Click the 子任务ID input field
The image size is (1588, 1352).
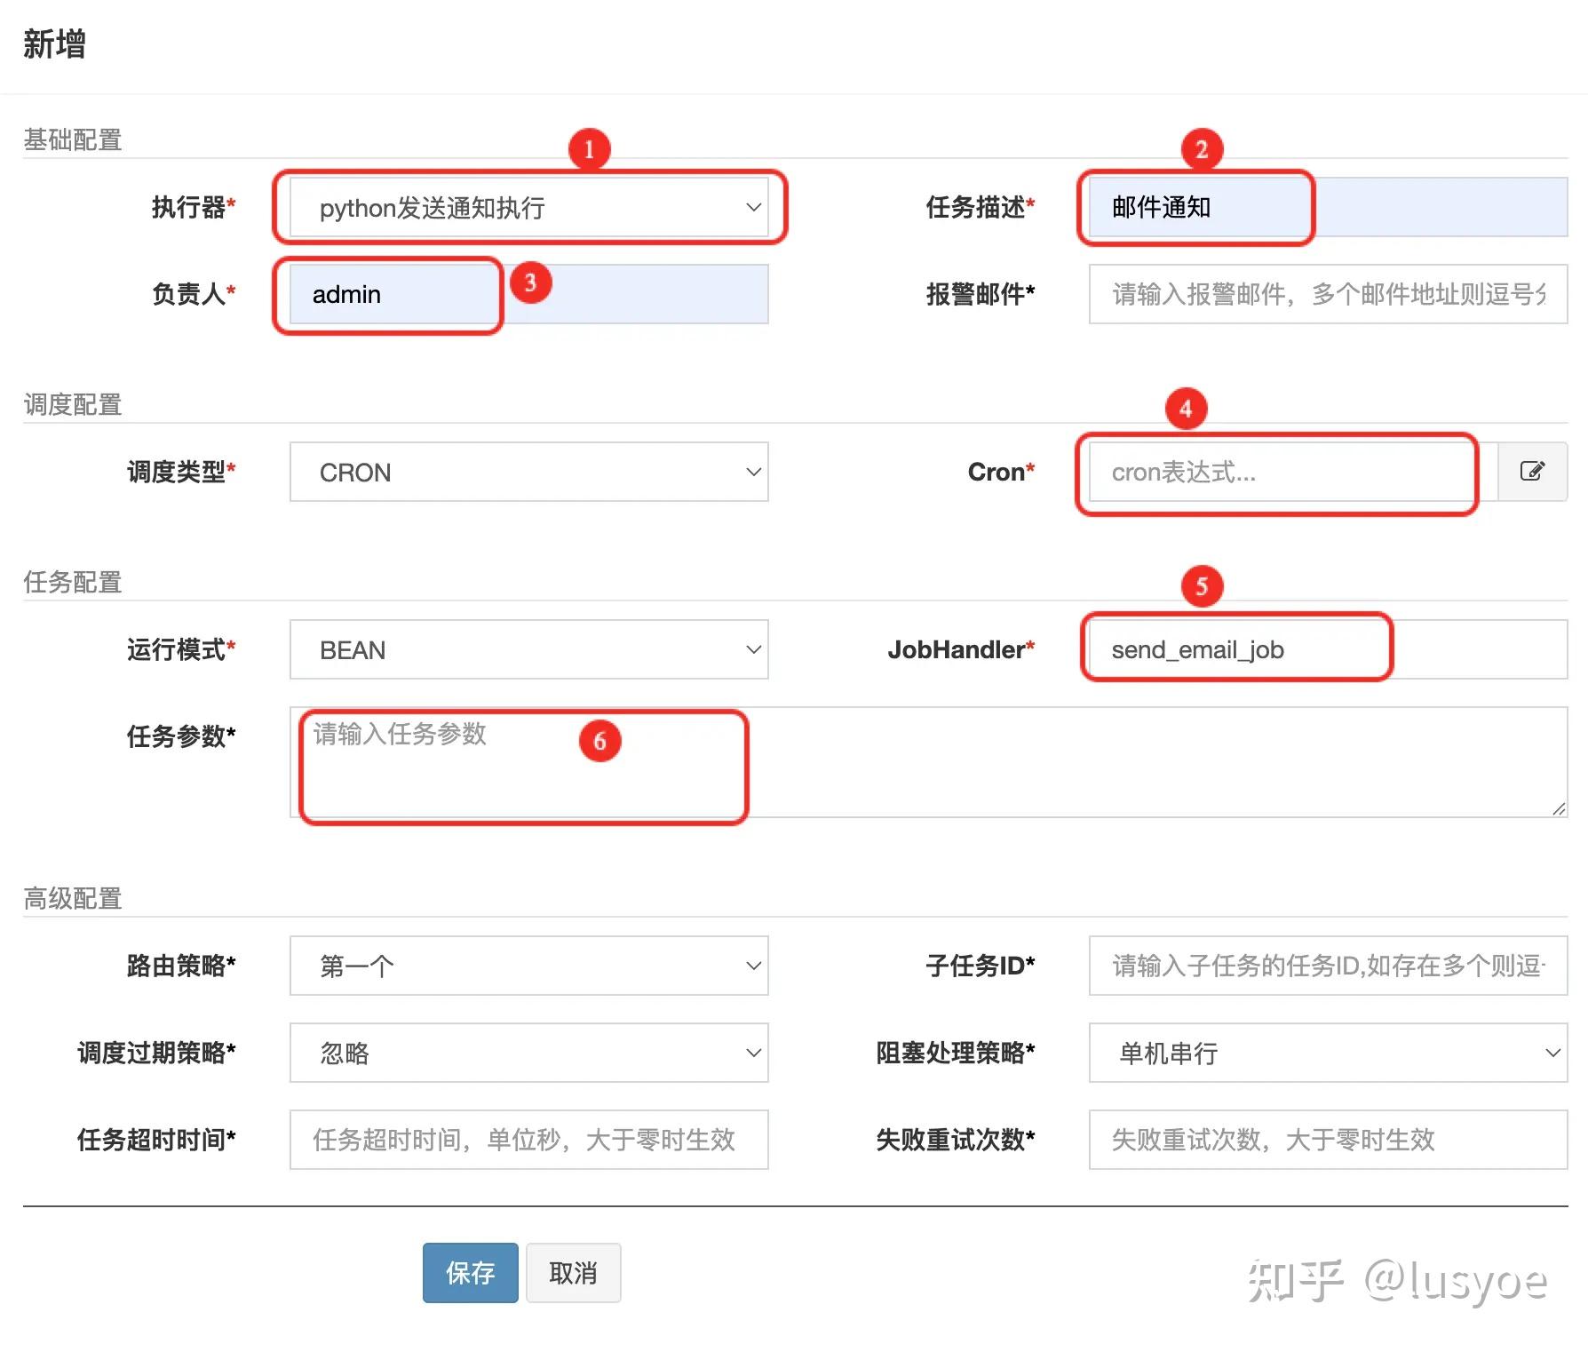pos(1326,966)
